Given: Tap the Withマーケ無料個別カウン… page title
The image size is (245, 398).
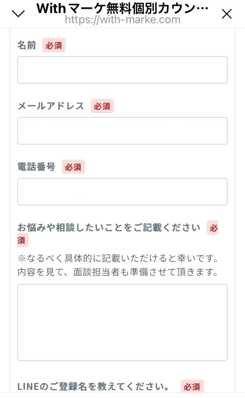Looking at the screenshot, I should coord(122,9).
